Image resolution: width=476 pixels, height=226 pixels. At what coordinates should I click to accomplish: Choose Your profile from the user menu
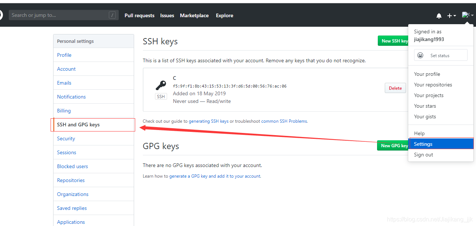[441, 74]
